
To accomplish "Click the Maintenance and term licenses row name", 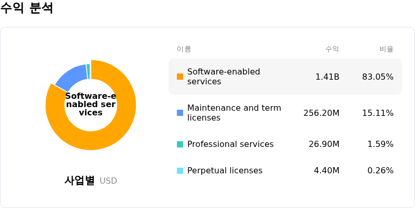I will point(234,113).
